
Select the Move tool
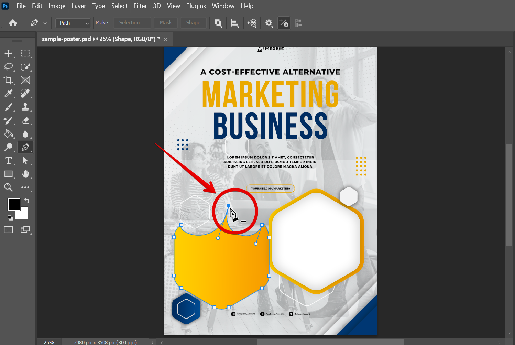tap(8, 53)
